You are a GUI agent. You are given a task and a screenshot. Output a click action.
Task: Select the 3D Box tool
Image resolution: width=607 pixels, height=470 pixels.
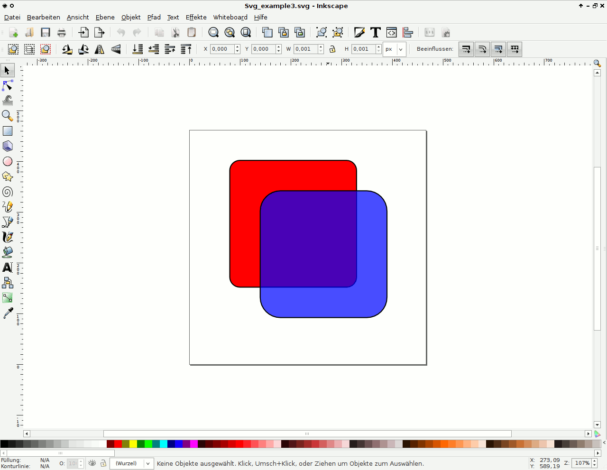pyautogui.click(x=7, y=146)
